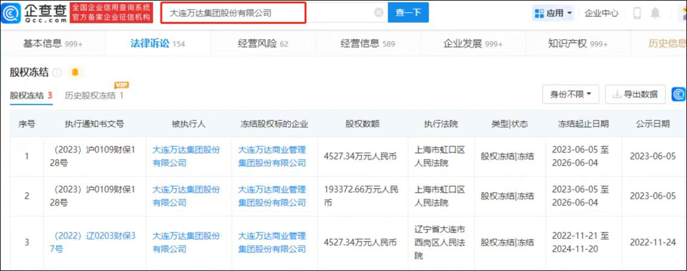Click the 辽宁省大连市西岗区人民法院 cell
This screenshot has height=271, width=687.
439,242
